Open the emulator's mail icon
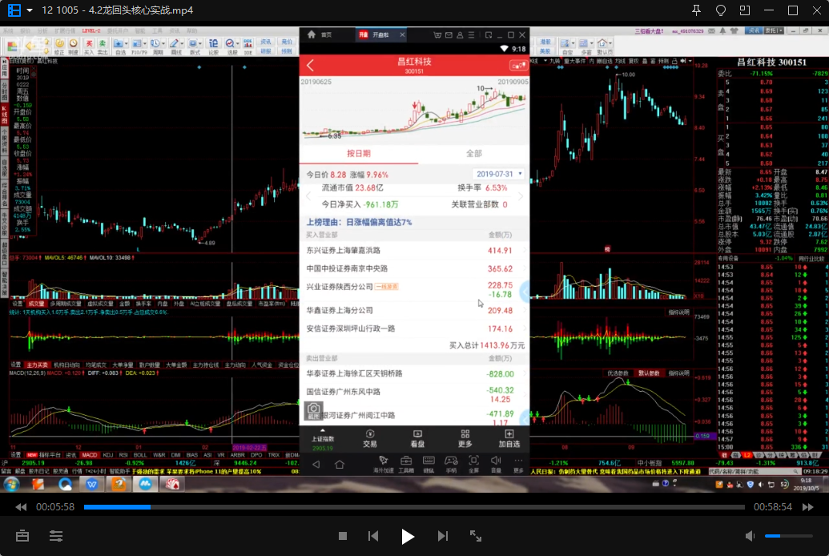Viewport: 829px width, 556px height. pyautogui.click(x=449, y=35)
